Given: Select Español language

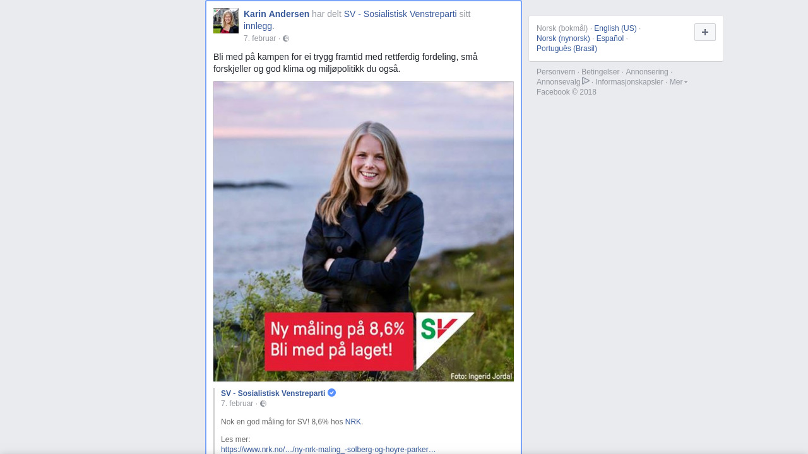Looking at the screenshot, I should (x=610, y=38).
